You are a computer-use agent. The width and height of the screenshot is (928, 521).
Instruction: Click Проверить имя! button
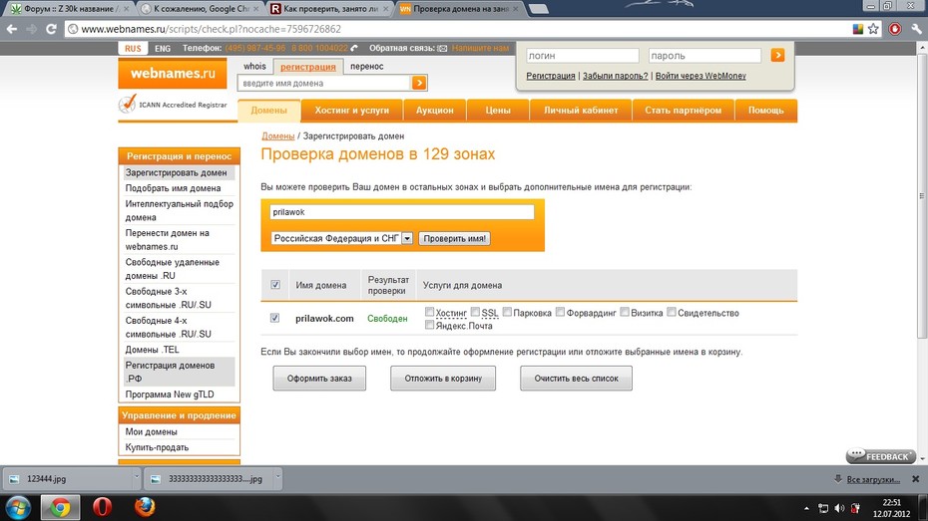click(x=455, y=239)
